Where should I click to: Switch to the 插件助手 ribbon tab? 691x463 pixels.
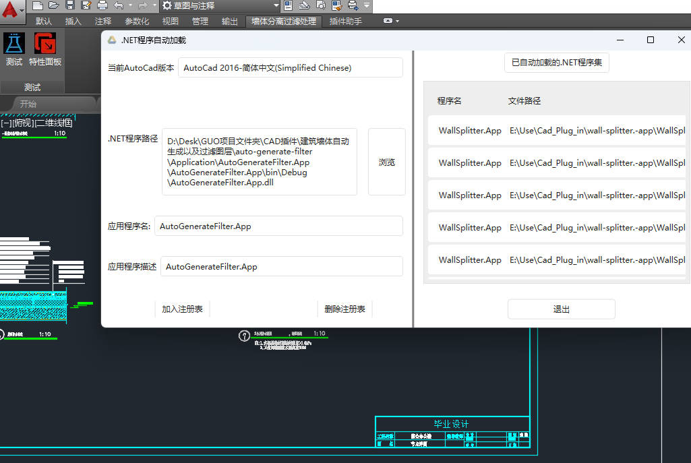tap(345, 22)
